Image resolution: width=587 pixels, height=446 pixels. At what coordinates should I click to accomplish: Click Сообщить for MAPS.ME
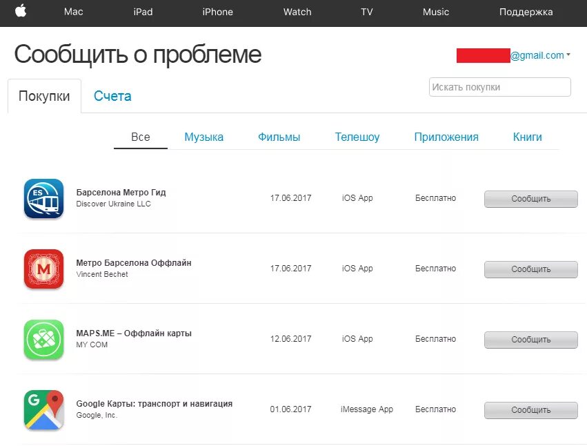[x=531, y=340]
